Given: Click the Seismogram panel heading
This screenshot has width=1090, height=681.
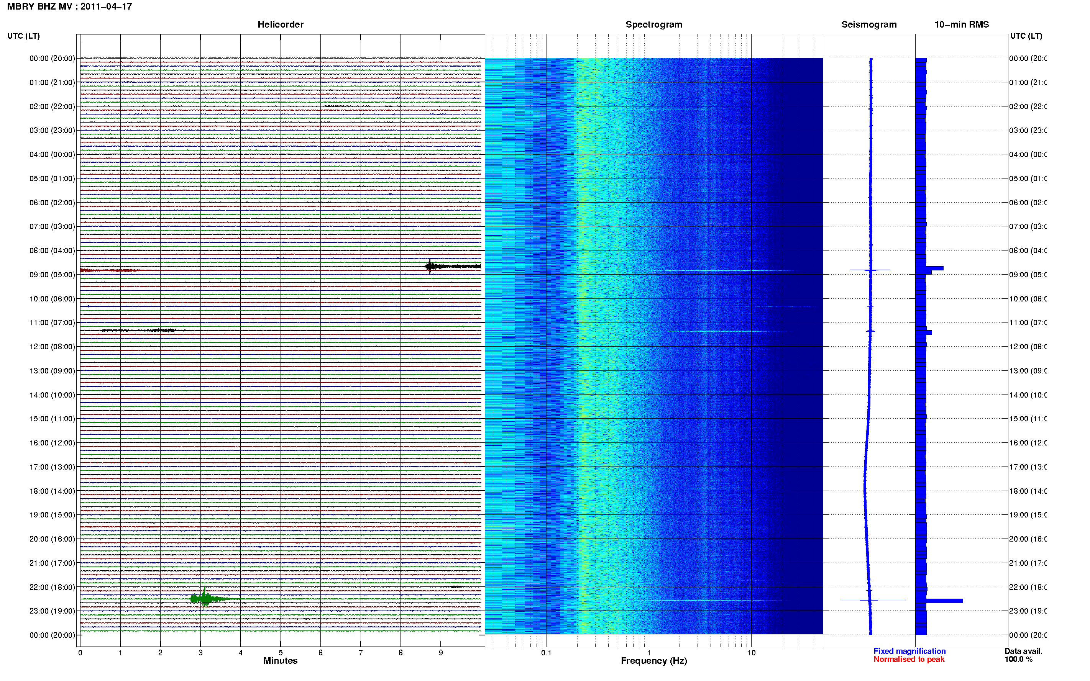Looking at the screenshot, I should (869, 25).
